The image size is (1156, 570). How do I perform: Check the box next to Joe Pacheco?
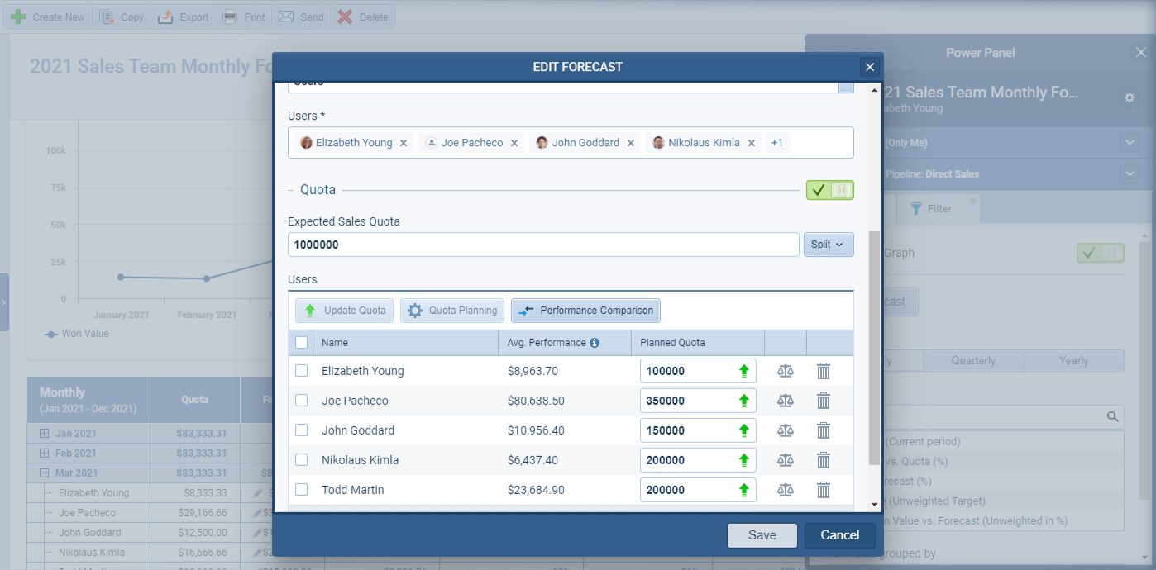(302, 401)
